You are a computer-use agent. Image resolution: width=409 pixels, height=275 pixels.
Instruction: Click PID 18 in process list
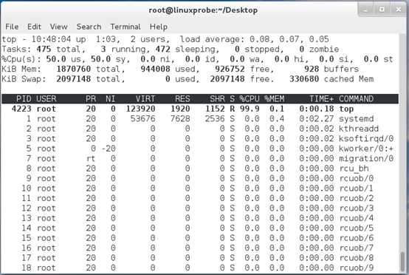point(27,268)
